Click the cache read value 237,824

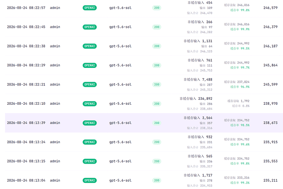point(243,82)
